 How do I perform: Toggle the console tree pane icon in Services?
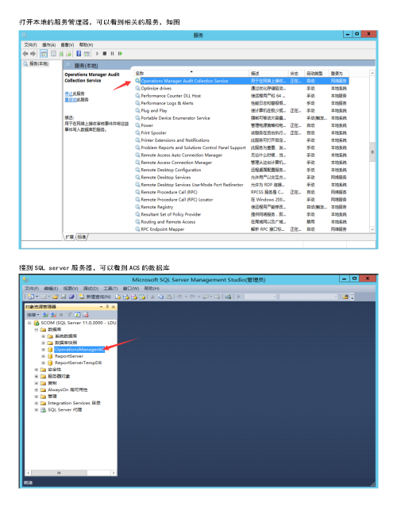pos(44,54)
